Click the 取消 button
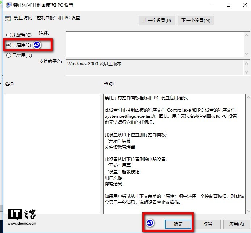This screenshot has width=251, height=233. click(x=207, y=224)
